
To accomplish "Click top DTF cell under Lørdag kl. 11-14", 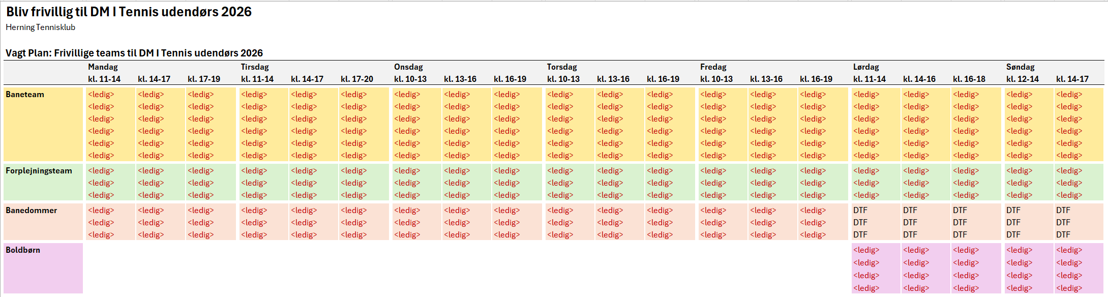I will click(860, 211).
